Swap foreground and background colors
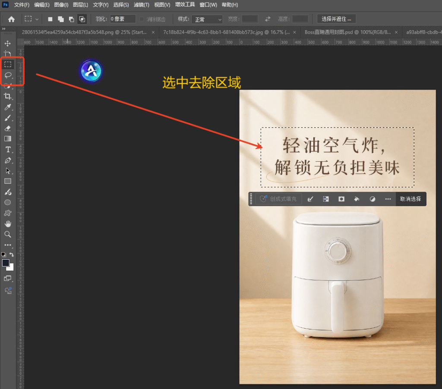The height and width of the screenshot is (389, 442). [x=12, y=254]
